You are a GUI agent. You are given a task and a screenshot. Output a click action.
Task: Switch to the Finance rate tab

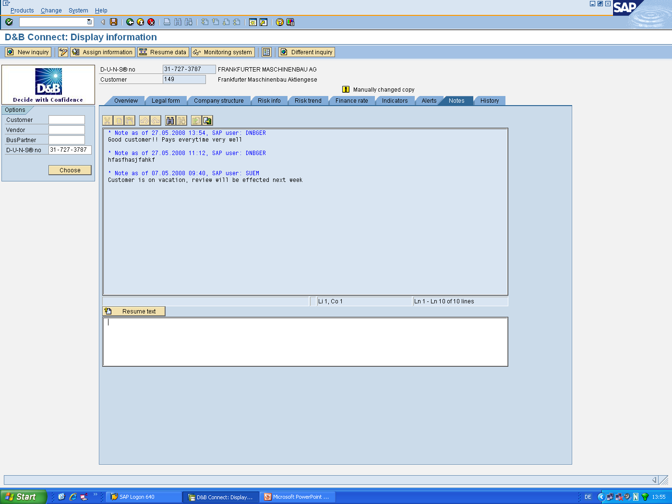(x=352, y=101)
